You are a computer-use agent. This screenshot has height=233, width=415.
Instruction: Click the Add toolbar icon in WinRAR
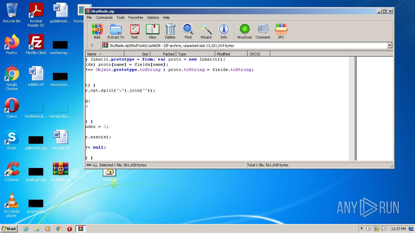point(97,31)
